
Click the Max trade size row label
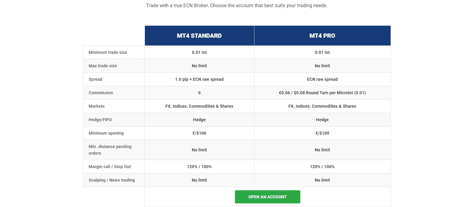103,66
